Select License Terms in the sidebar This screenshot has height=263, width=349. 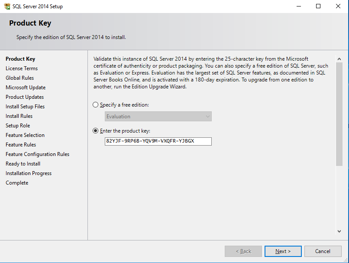tap(21, 68)
